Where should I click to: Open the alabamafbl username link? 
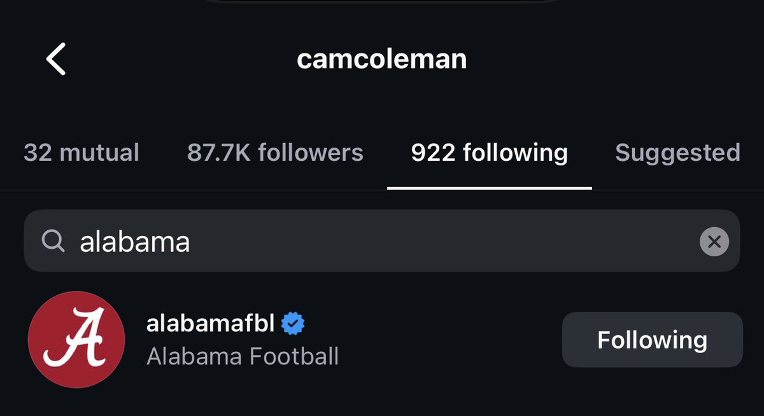pos(211,324)
